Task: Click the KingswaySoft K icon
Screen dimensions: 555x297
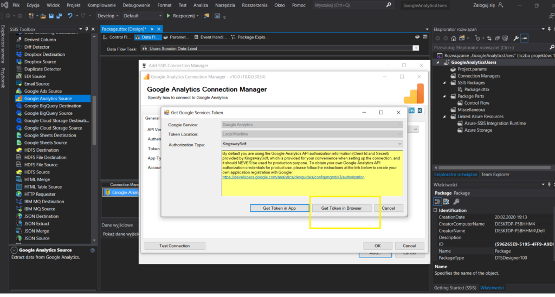Action: 420,111
